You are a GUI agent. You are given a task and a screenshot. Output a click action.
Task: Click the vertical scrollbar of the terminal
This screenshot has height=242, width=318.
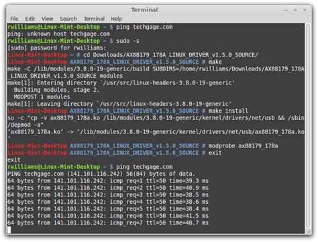(x=308, y=126)
